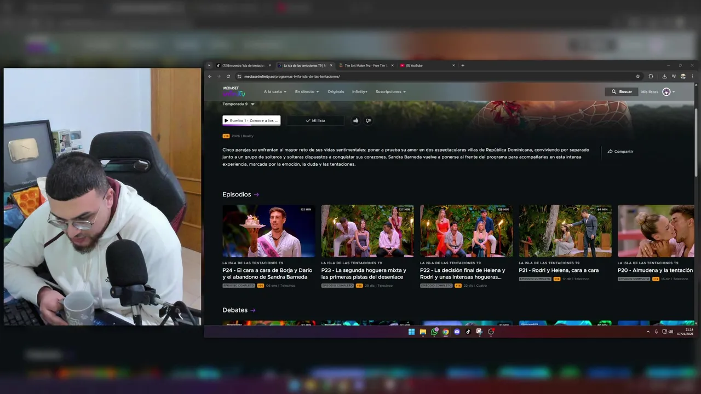The height and width of the screenshot is (394, 701).
Task: Open the P24 episode thumbnail
Action: click(269, 231)
